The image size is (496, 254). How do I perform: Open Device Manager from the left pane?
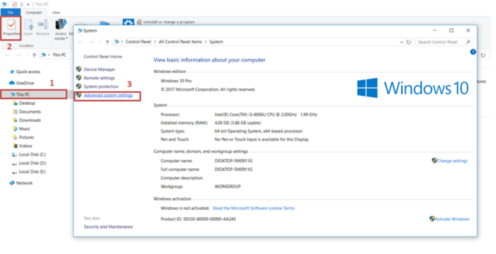[99, 70]
